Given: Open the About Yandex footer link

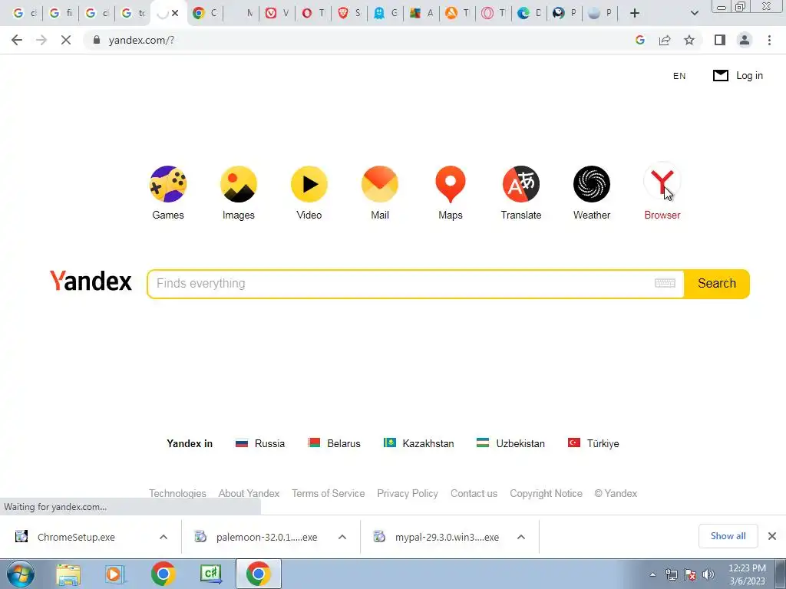Looking at the screenshot, I should point(249,493).
